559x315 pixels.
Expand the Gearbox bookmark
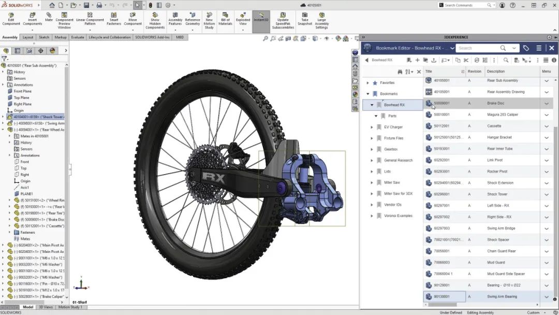372,149
